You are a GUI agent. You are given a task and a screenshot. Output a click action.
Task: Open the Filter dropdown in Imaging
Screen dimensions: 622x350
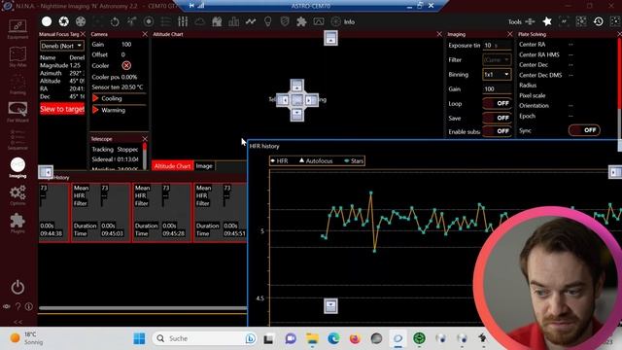coord(497,60)
